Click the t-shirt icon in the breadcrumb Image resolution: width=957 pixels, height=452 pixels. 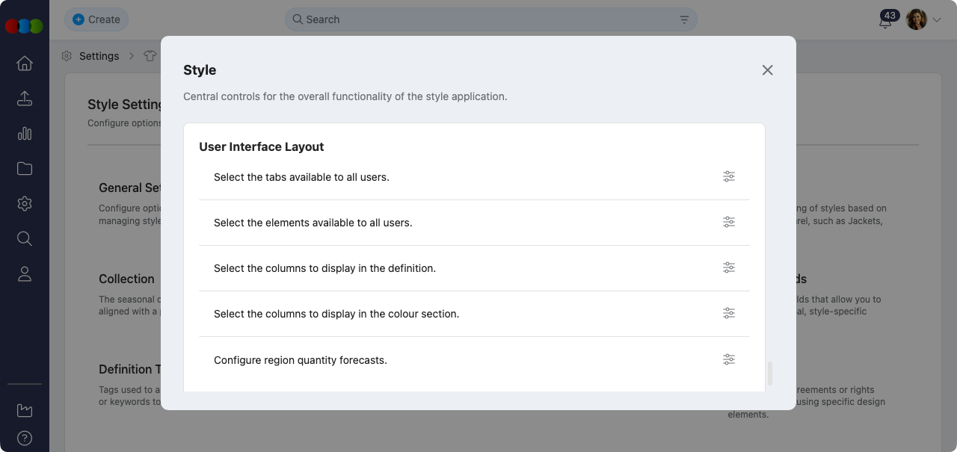pos(150,55)
